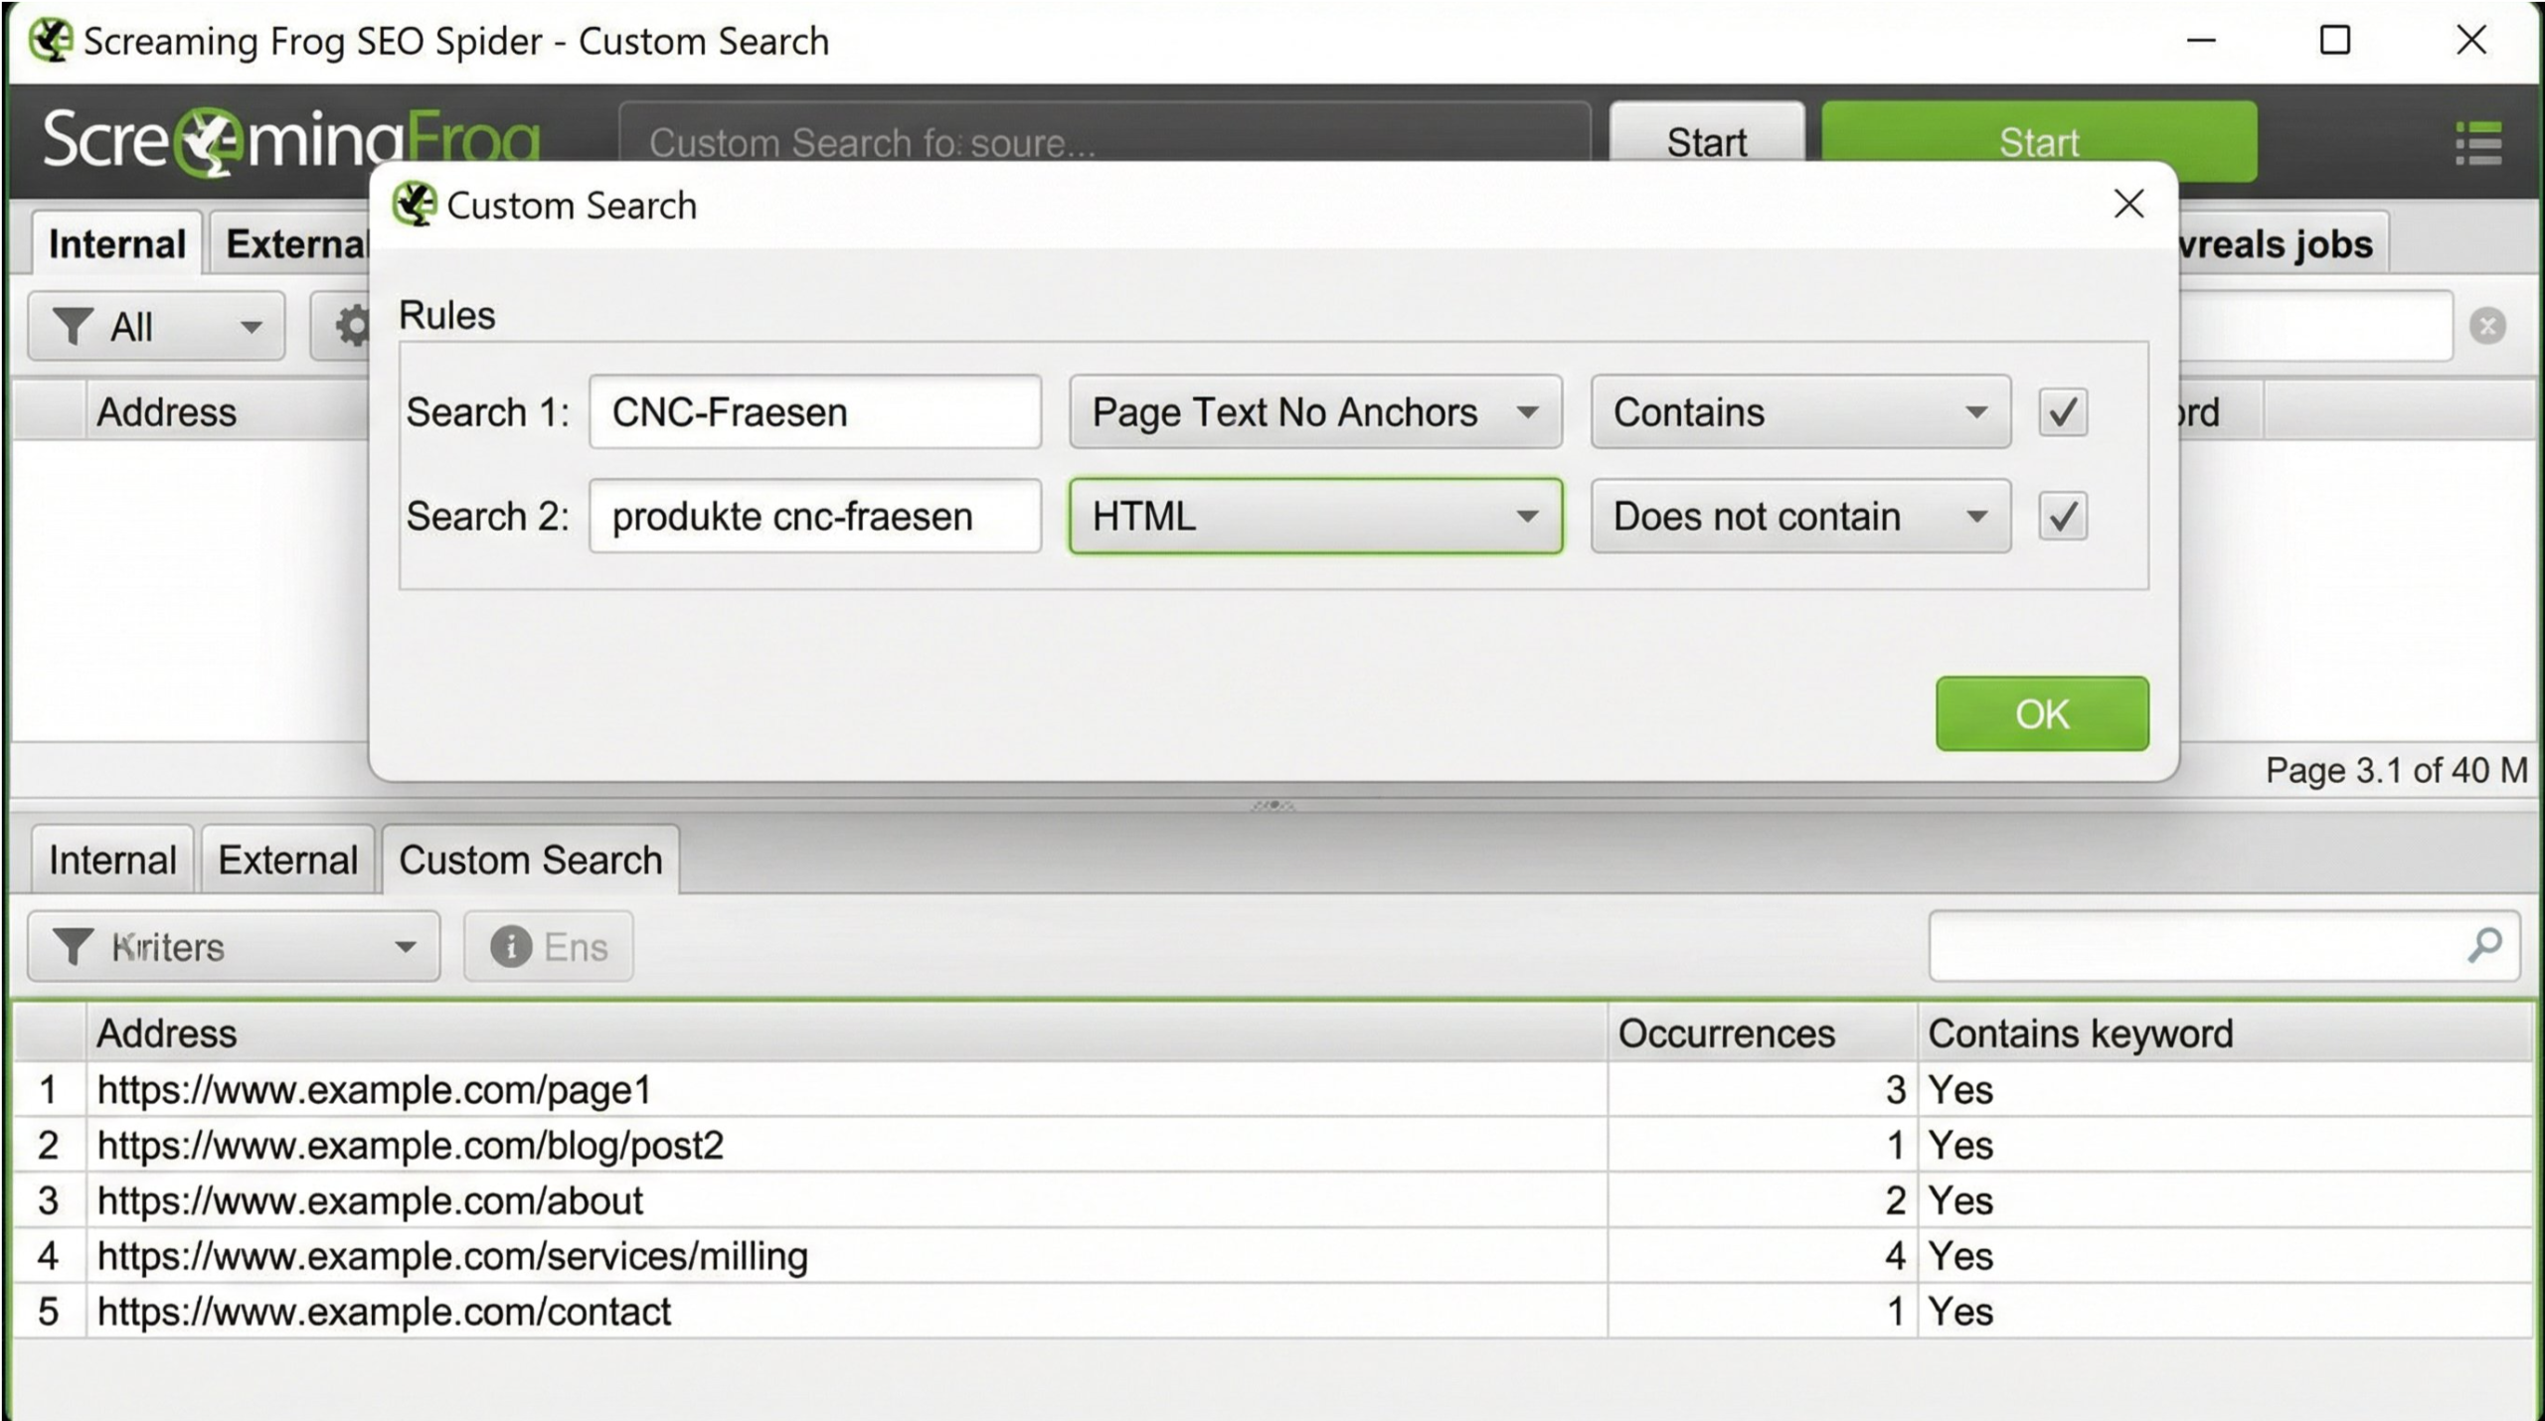Click the funnel icon in Kriters filter

[73, 946]
